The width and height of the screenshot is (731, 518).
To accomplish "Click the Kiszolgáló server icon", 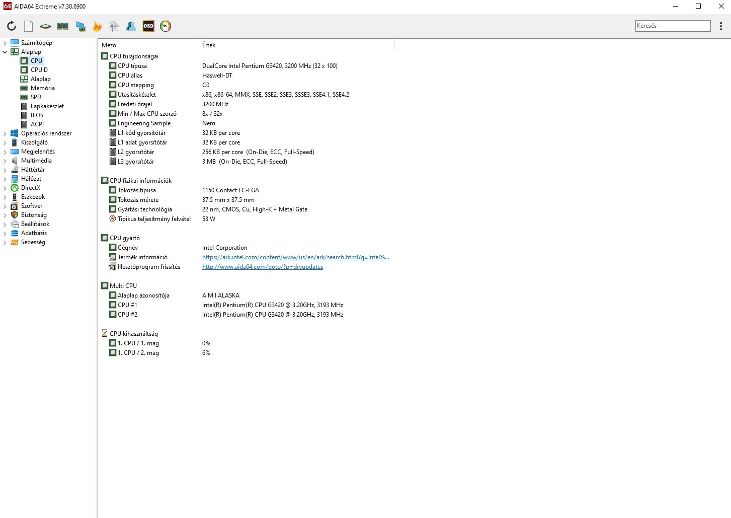I will (x=15, y=142).
